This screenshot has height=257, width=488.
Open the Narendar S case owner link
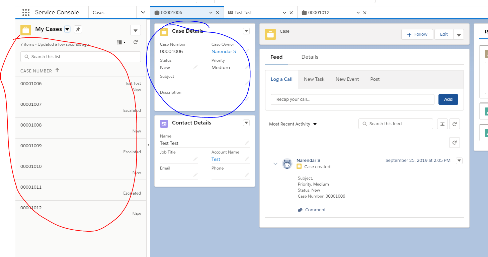click(x=224, y=51)
